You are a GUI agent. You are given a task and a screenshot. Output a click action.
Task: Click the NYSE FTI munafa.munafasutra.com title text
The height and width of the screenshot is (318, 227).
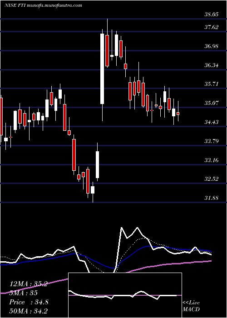click(43, 5)
